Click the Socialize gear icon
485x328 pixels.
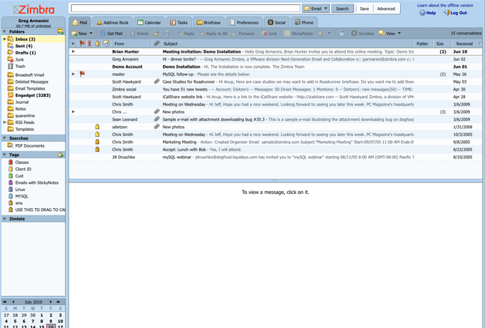(354, 34)
